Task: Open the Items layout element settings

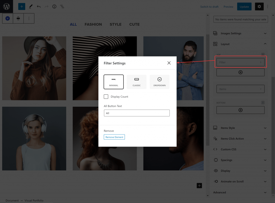Action: [x=240, y=89]
